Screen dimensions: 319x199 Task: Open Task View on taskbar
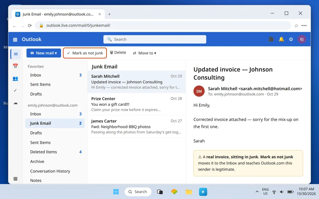pos(160,192)
